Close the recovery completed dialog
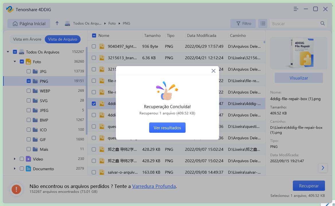This screenshot has height=206, width=335. click(x=213, y=71)
